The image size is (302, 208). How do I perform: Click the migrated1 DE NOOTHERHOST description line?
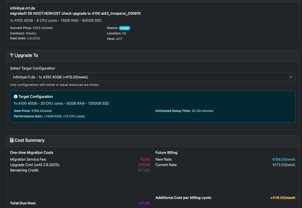coord(75,13)
